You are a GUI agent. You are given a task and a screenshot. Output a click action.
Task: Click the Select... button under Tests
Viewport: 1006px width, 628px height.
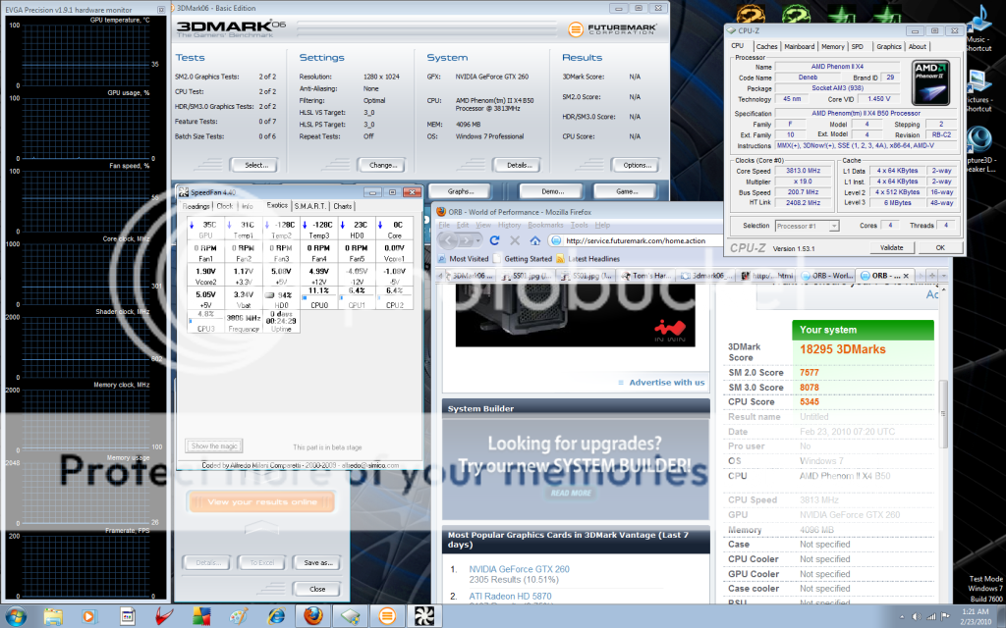[x=252, y=165]
